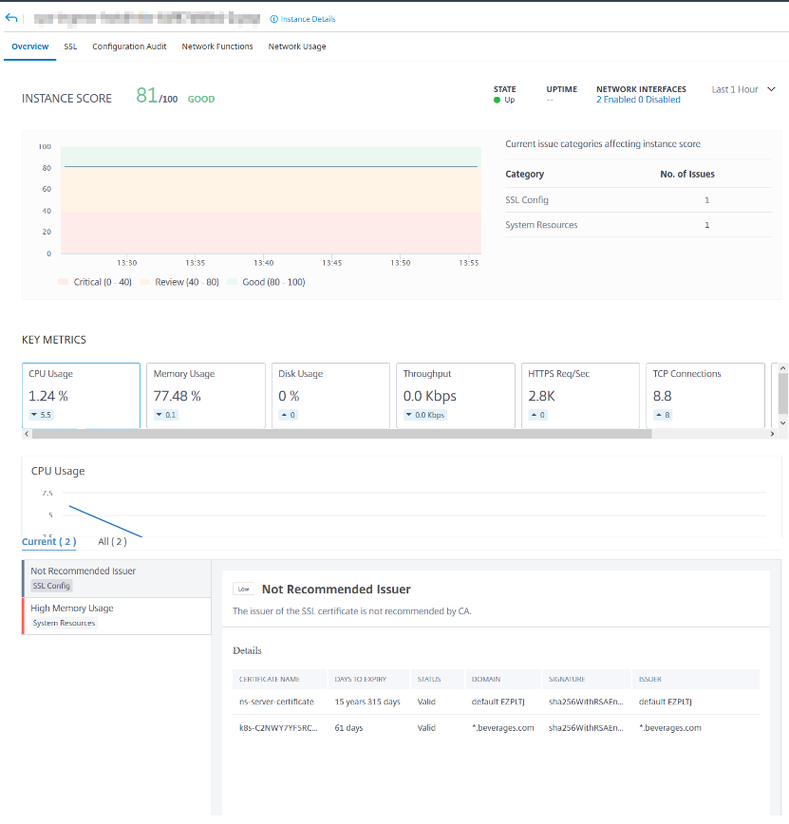Click the key metrics horizontal scrollbar

click(x=342, y=434)
